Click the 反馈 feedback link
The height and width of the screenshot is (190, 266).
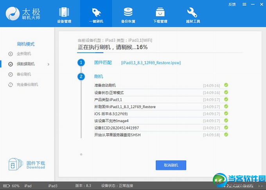coord(232,4)
